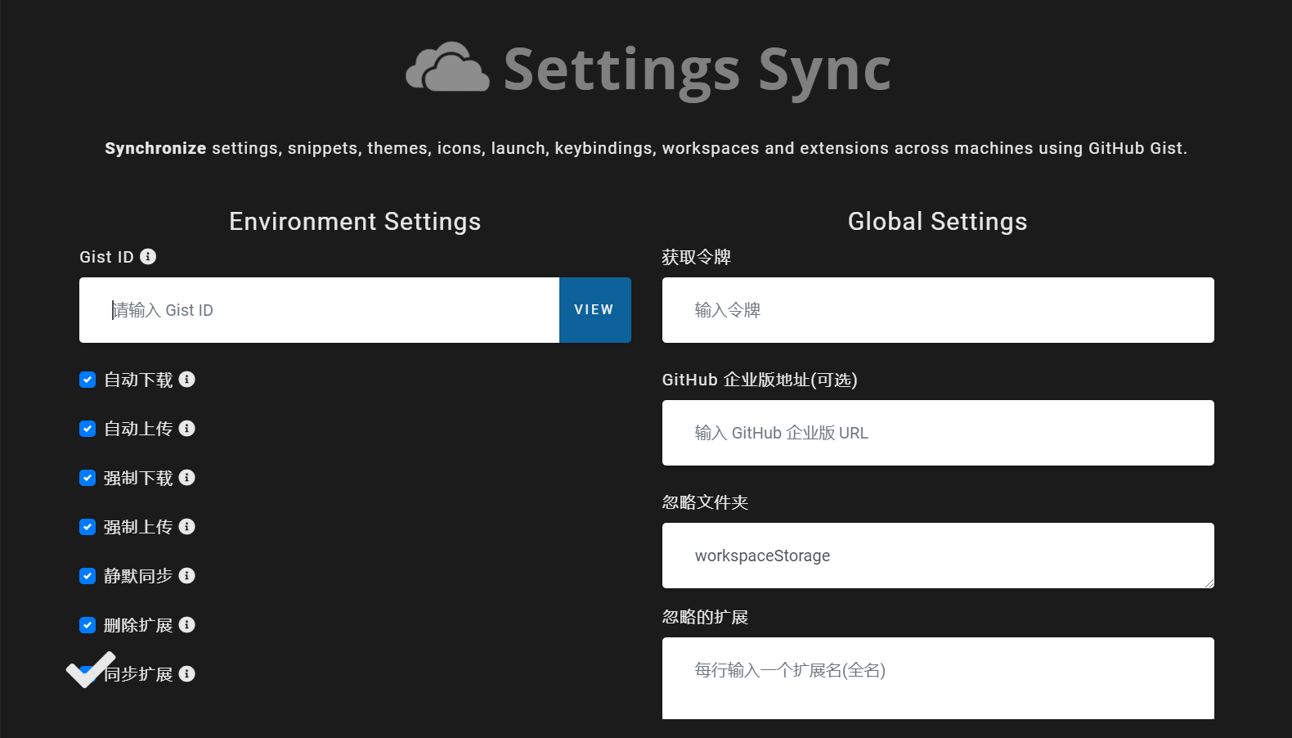Viewport: 1292px width, 738px height.
Task: Click the Synchronize description sentence
Action: click(x=646, y=148)
